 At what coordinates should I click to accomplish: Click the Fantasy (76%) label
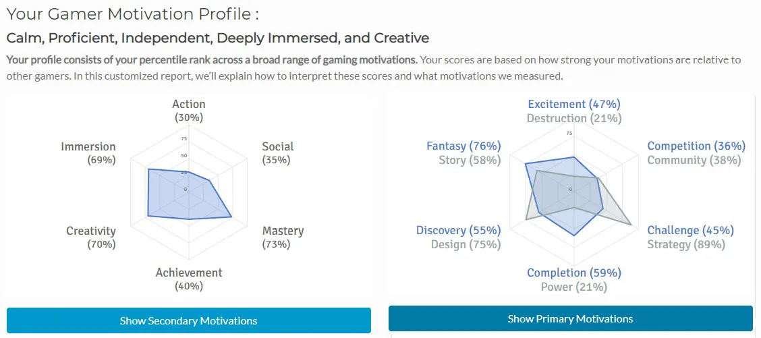pos(463,146)
